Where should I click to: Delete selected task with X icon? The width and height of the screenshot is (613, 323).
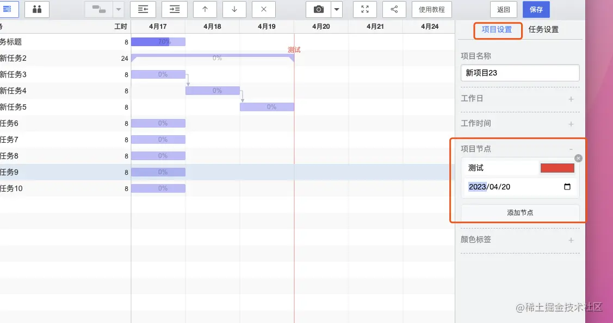[263, 9]
